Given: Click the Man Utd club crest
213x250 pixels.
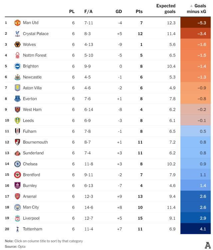Looking at the screenshot, I should click(18, 23).
